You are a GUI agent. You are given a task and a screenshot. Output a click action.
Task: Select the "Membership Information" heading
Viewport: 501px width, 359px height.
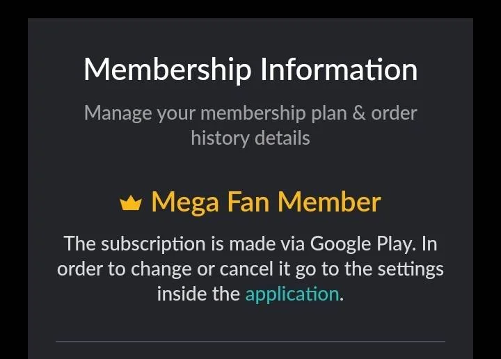[250, 70]
